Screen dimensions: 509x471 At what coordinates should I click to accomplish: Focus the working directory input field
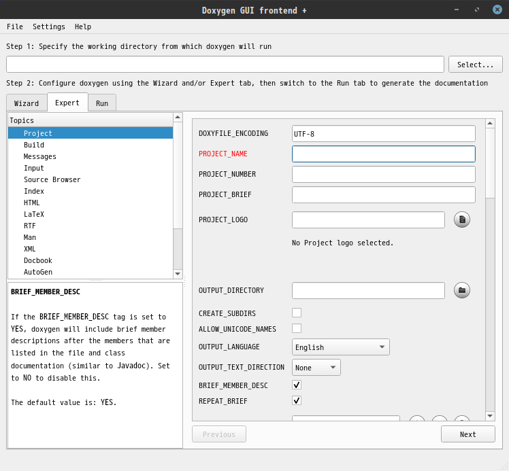[x=225, y=64]
